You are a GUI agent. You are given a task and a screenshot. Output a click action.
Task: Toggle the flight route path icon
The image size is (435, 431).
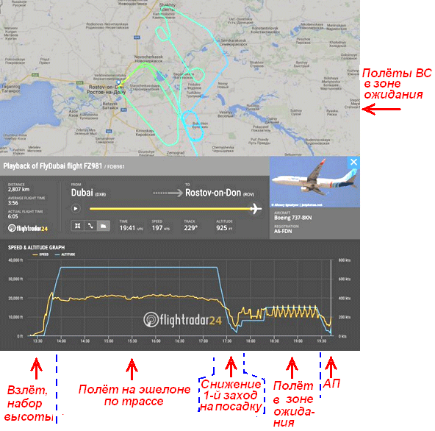[90, 226]
